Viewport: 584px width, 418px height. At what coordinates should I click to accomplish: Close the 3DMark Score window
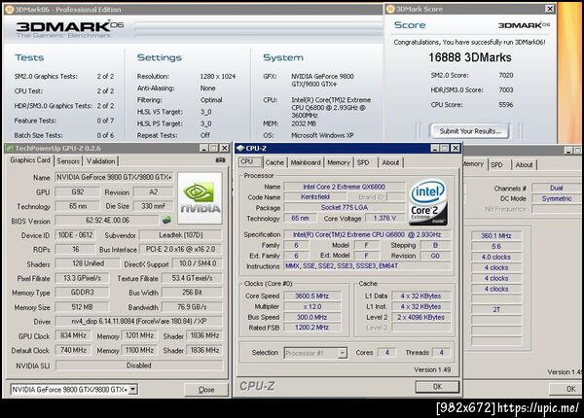pyautogui.click(x=550, y=9)
